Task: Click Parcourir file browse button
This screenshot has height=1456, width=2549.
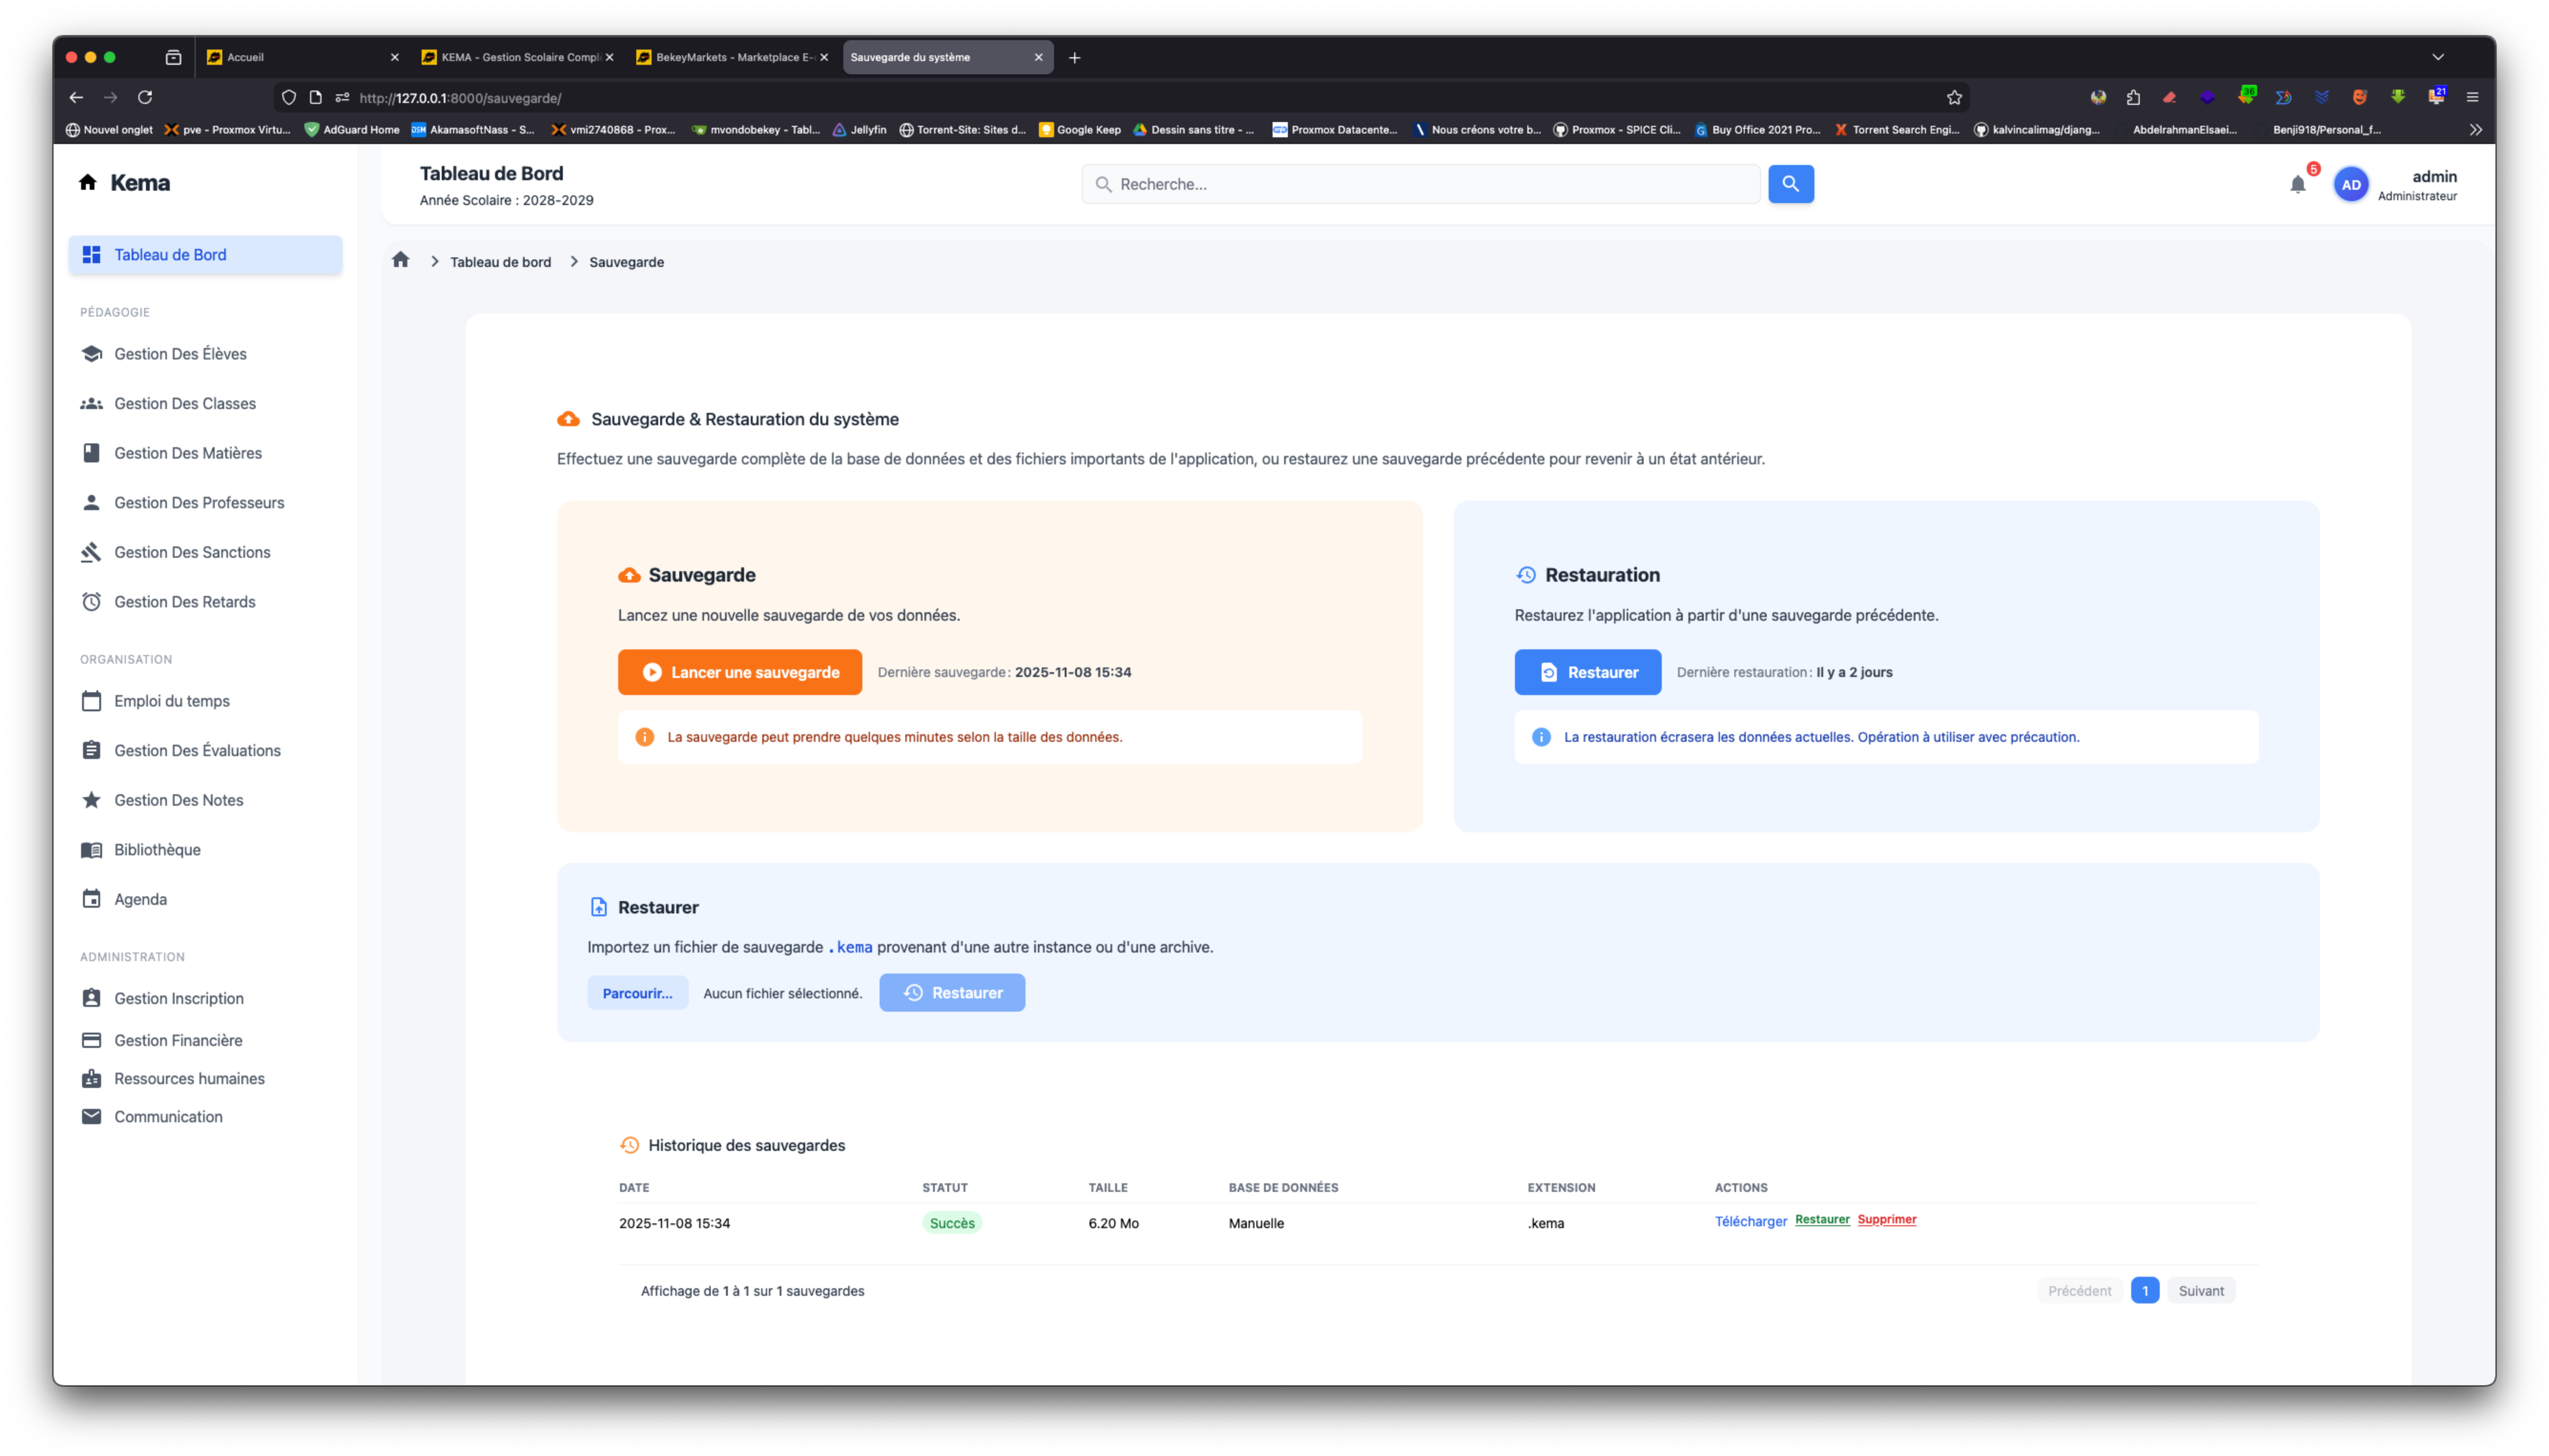Action: tap(637, 993)
